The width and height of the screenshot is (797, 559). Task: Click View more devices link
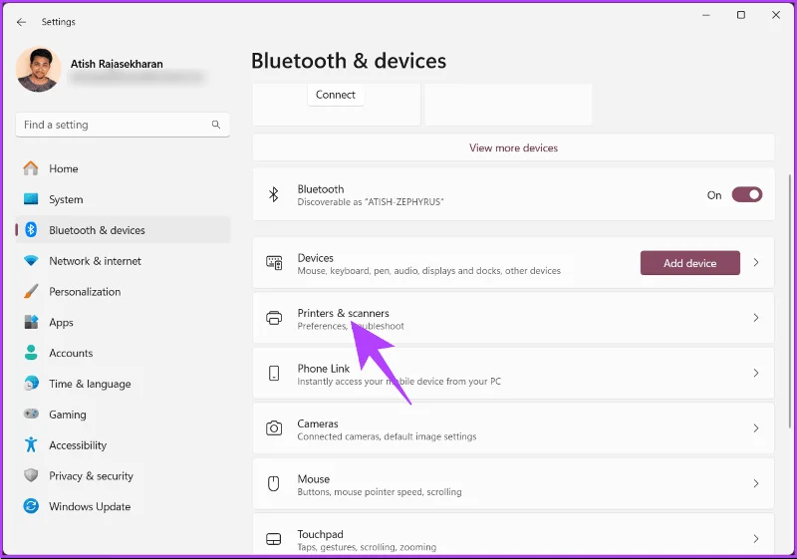click(513, 147)
